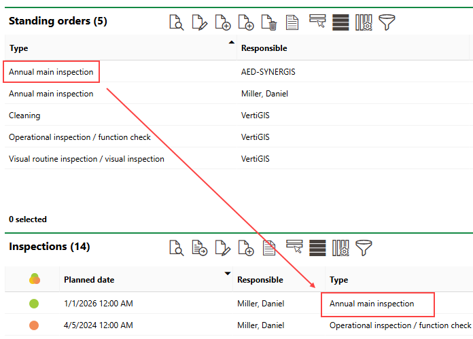This screenshot has width=473, height=339.
Task: Click the document with arrow icon in Inspections toolbar
Action: 199,248
